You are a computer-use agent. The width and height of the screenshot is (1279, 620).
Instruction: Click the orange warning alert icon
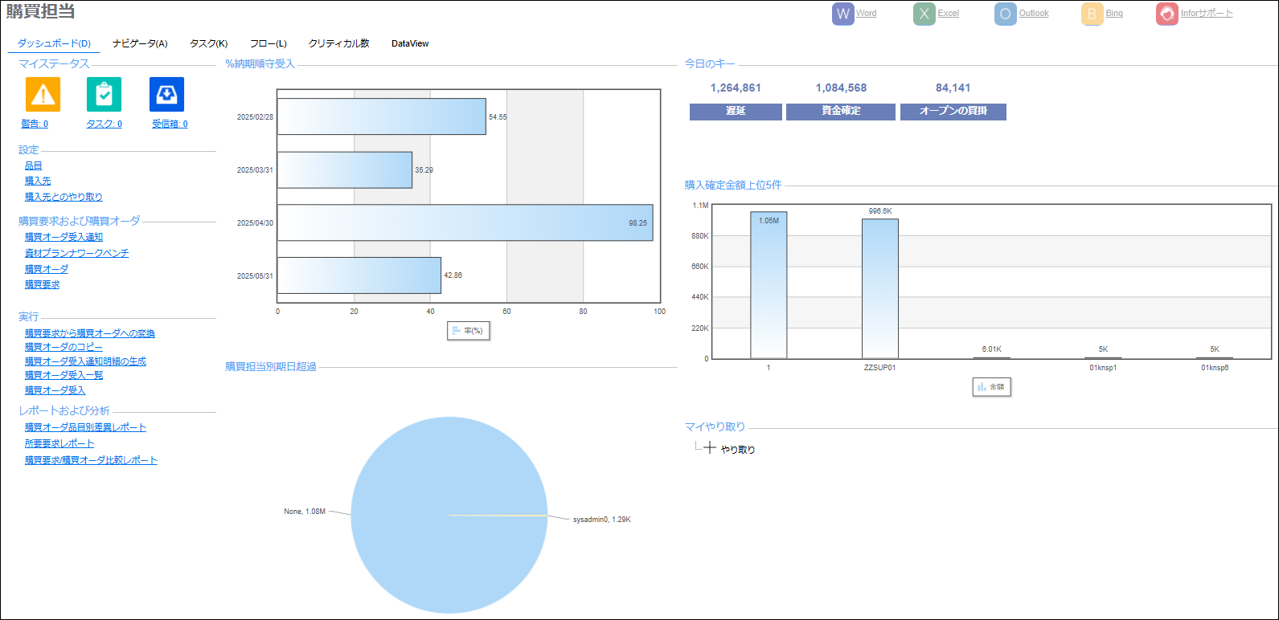43,95
